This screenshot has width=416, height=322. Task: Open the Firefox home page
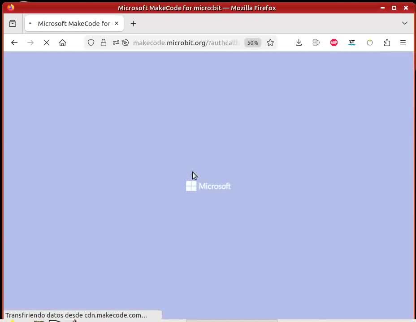pyautogui.click(x=62, y=42)
